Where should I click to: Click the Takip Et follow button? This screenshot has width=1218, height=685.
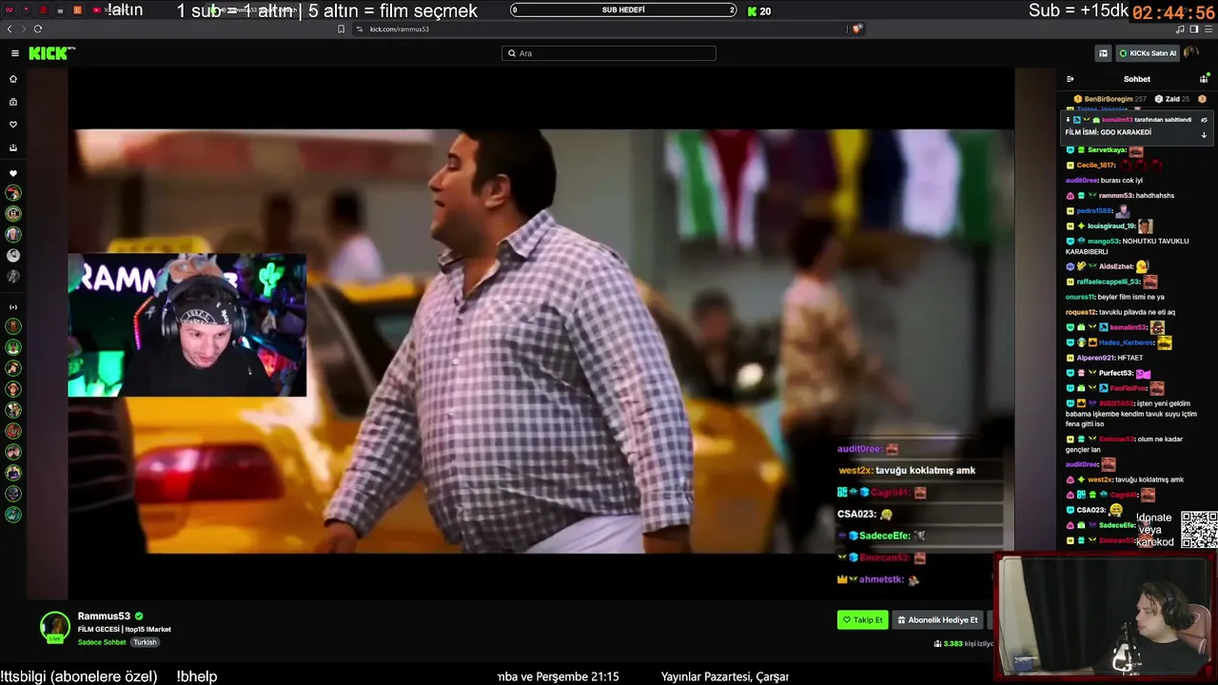pos(863,620)
